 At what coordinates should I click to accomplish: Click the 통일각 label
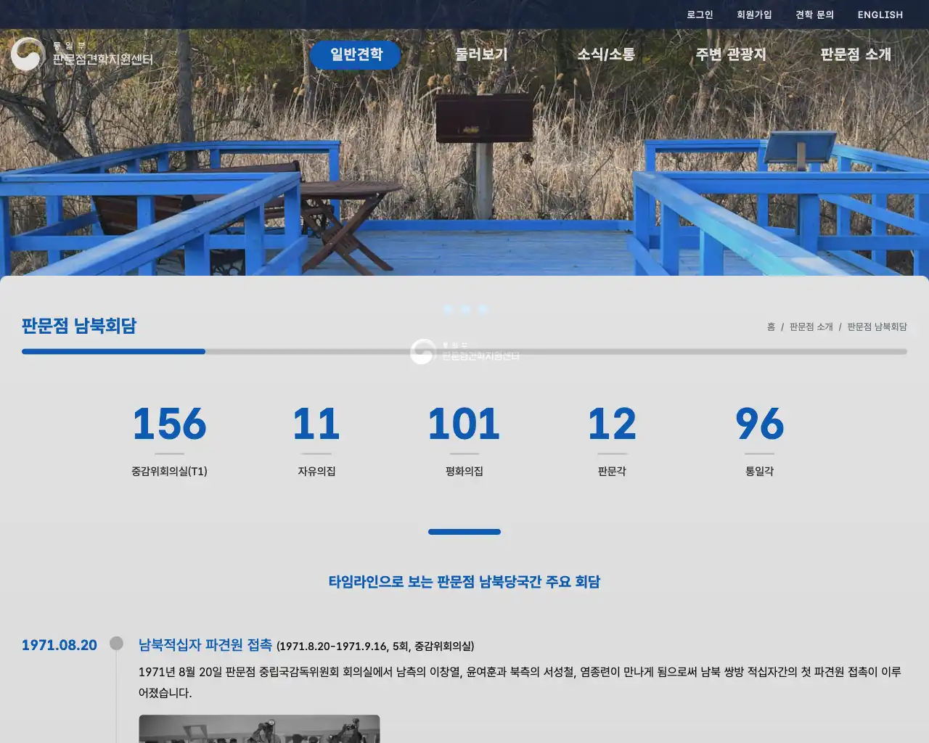[x=759, y=471]
